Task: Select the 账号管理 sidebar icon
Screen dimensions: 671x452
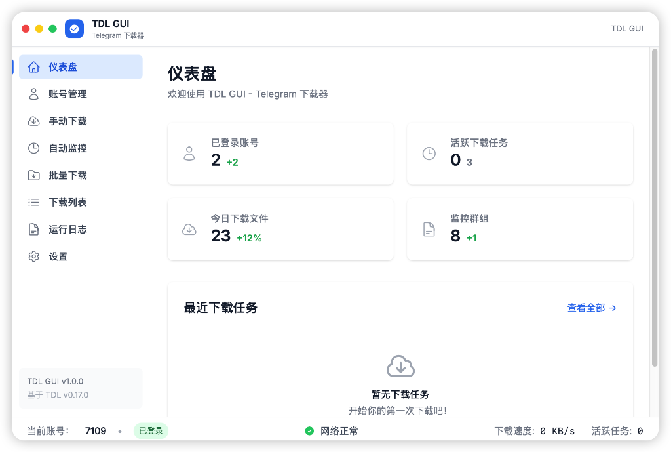Action: pyautogui.click(x=33, y=94)
